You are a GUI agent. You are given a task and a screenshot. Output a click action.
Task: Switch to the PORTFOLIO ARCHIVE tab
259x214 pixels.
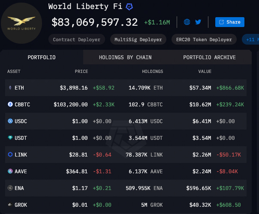[x=209, y=57]
